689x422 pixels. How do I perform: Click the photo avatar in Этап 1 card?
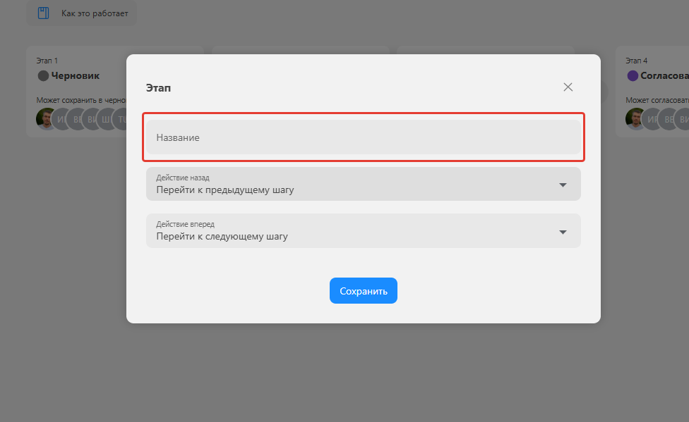(47, 118)
